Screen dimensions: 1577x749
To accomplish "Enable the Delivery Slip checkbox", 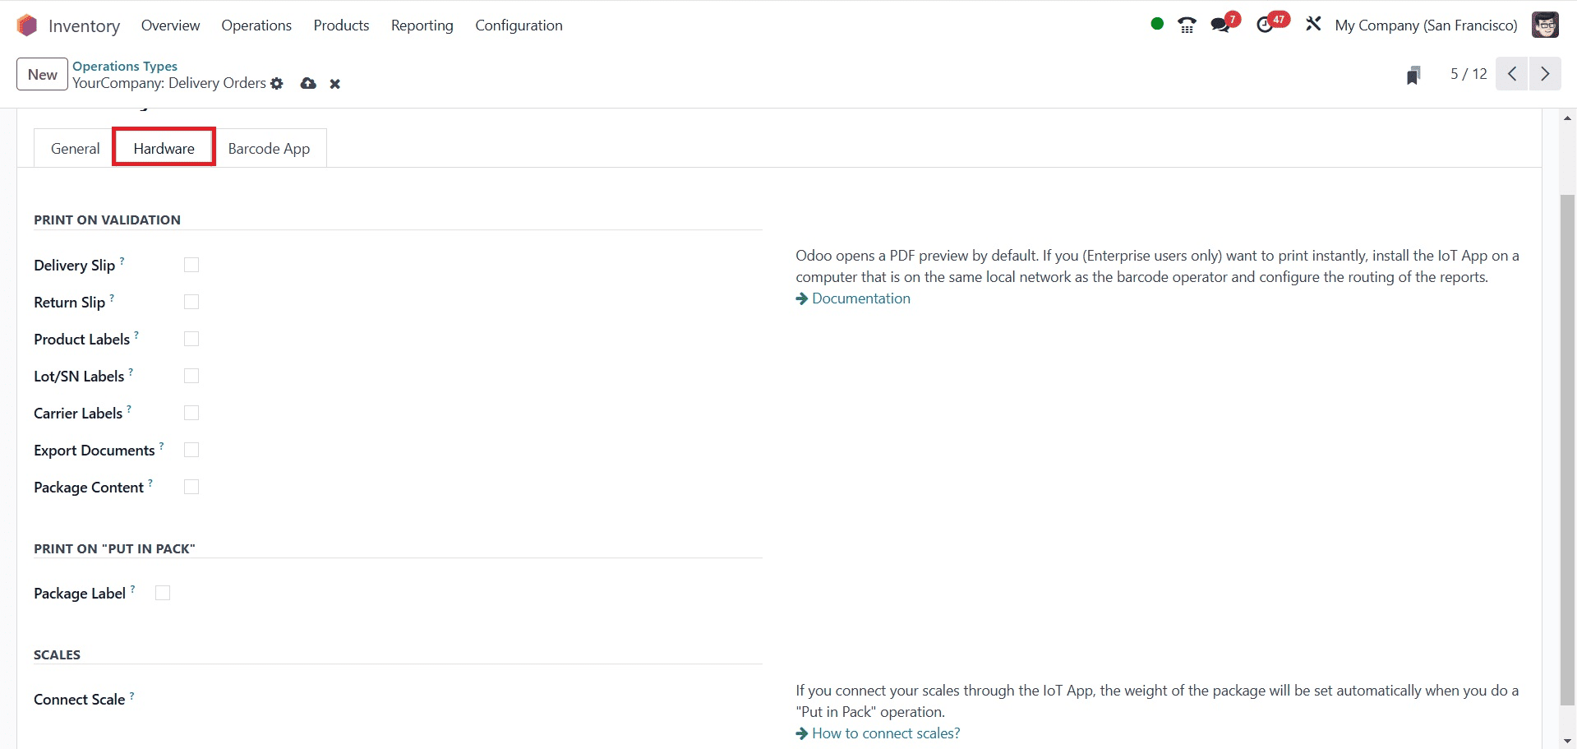I will point(191,265).
